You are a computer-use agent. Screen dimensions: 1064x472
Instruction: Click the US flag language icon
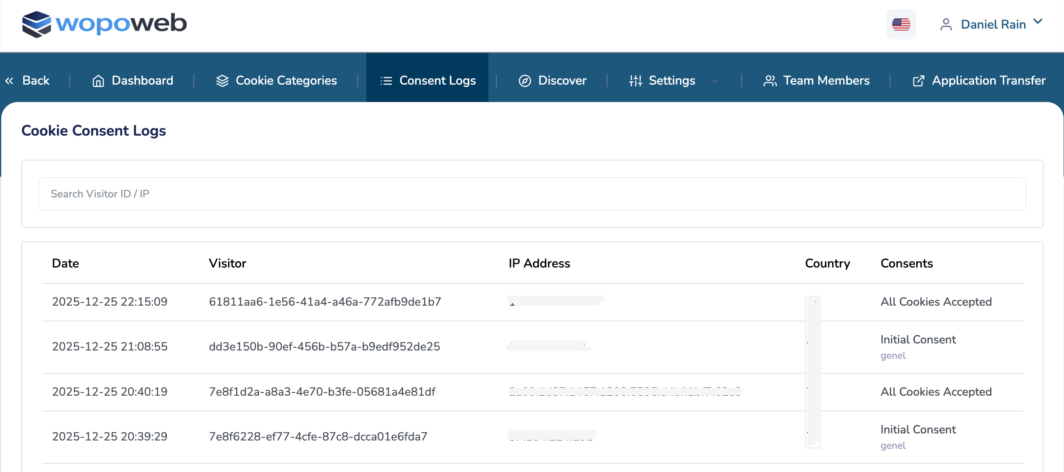pos(901,24)
